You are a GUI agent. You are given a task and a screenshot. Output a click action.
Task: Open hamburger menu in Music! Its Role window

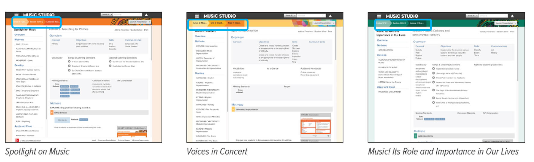coord(379,16)
